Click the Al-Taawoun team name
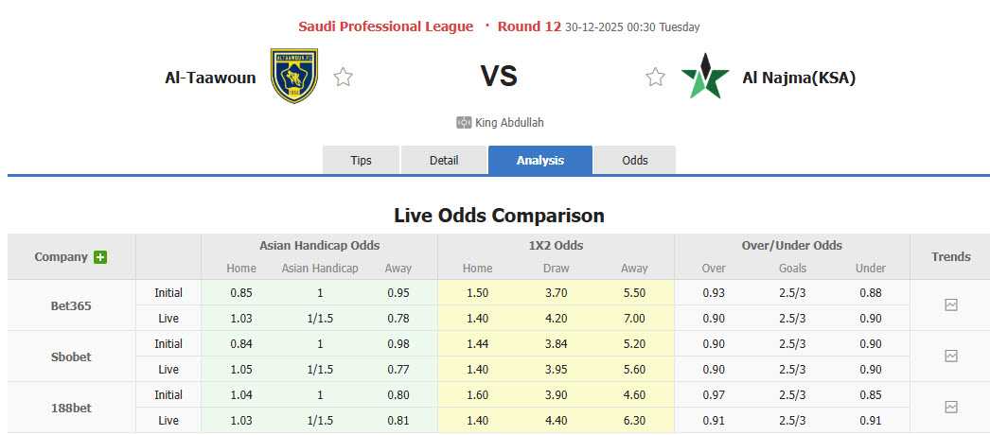 210,78
